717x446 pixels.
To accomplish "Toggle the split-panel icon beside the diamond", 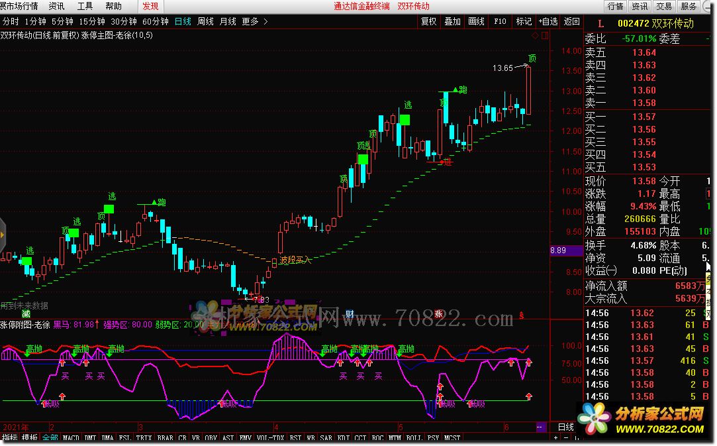I will [x=545, y=35].
